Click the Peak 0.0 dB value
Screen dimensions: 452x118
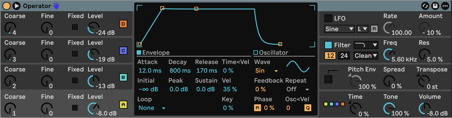(179, 89)
